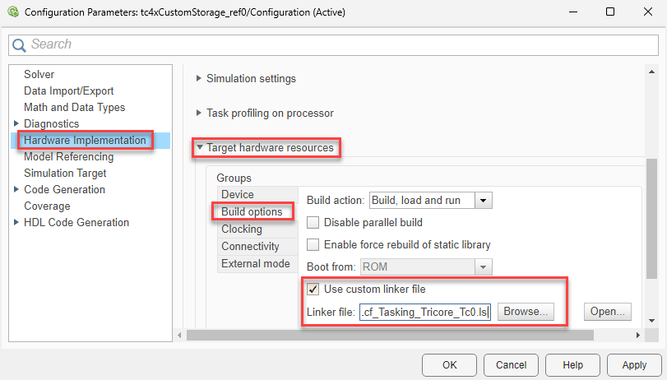This screenshot has height=380, width=667.
Task: Expand Task profiling on processor section
Action: click(x=198, y=114)
